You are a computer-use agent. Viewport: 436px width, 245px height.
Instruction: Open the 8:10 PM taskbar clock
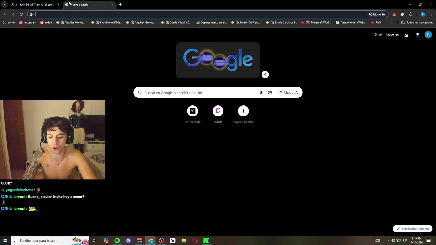point(417,241)
